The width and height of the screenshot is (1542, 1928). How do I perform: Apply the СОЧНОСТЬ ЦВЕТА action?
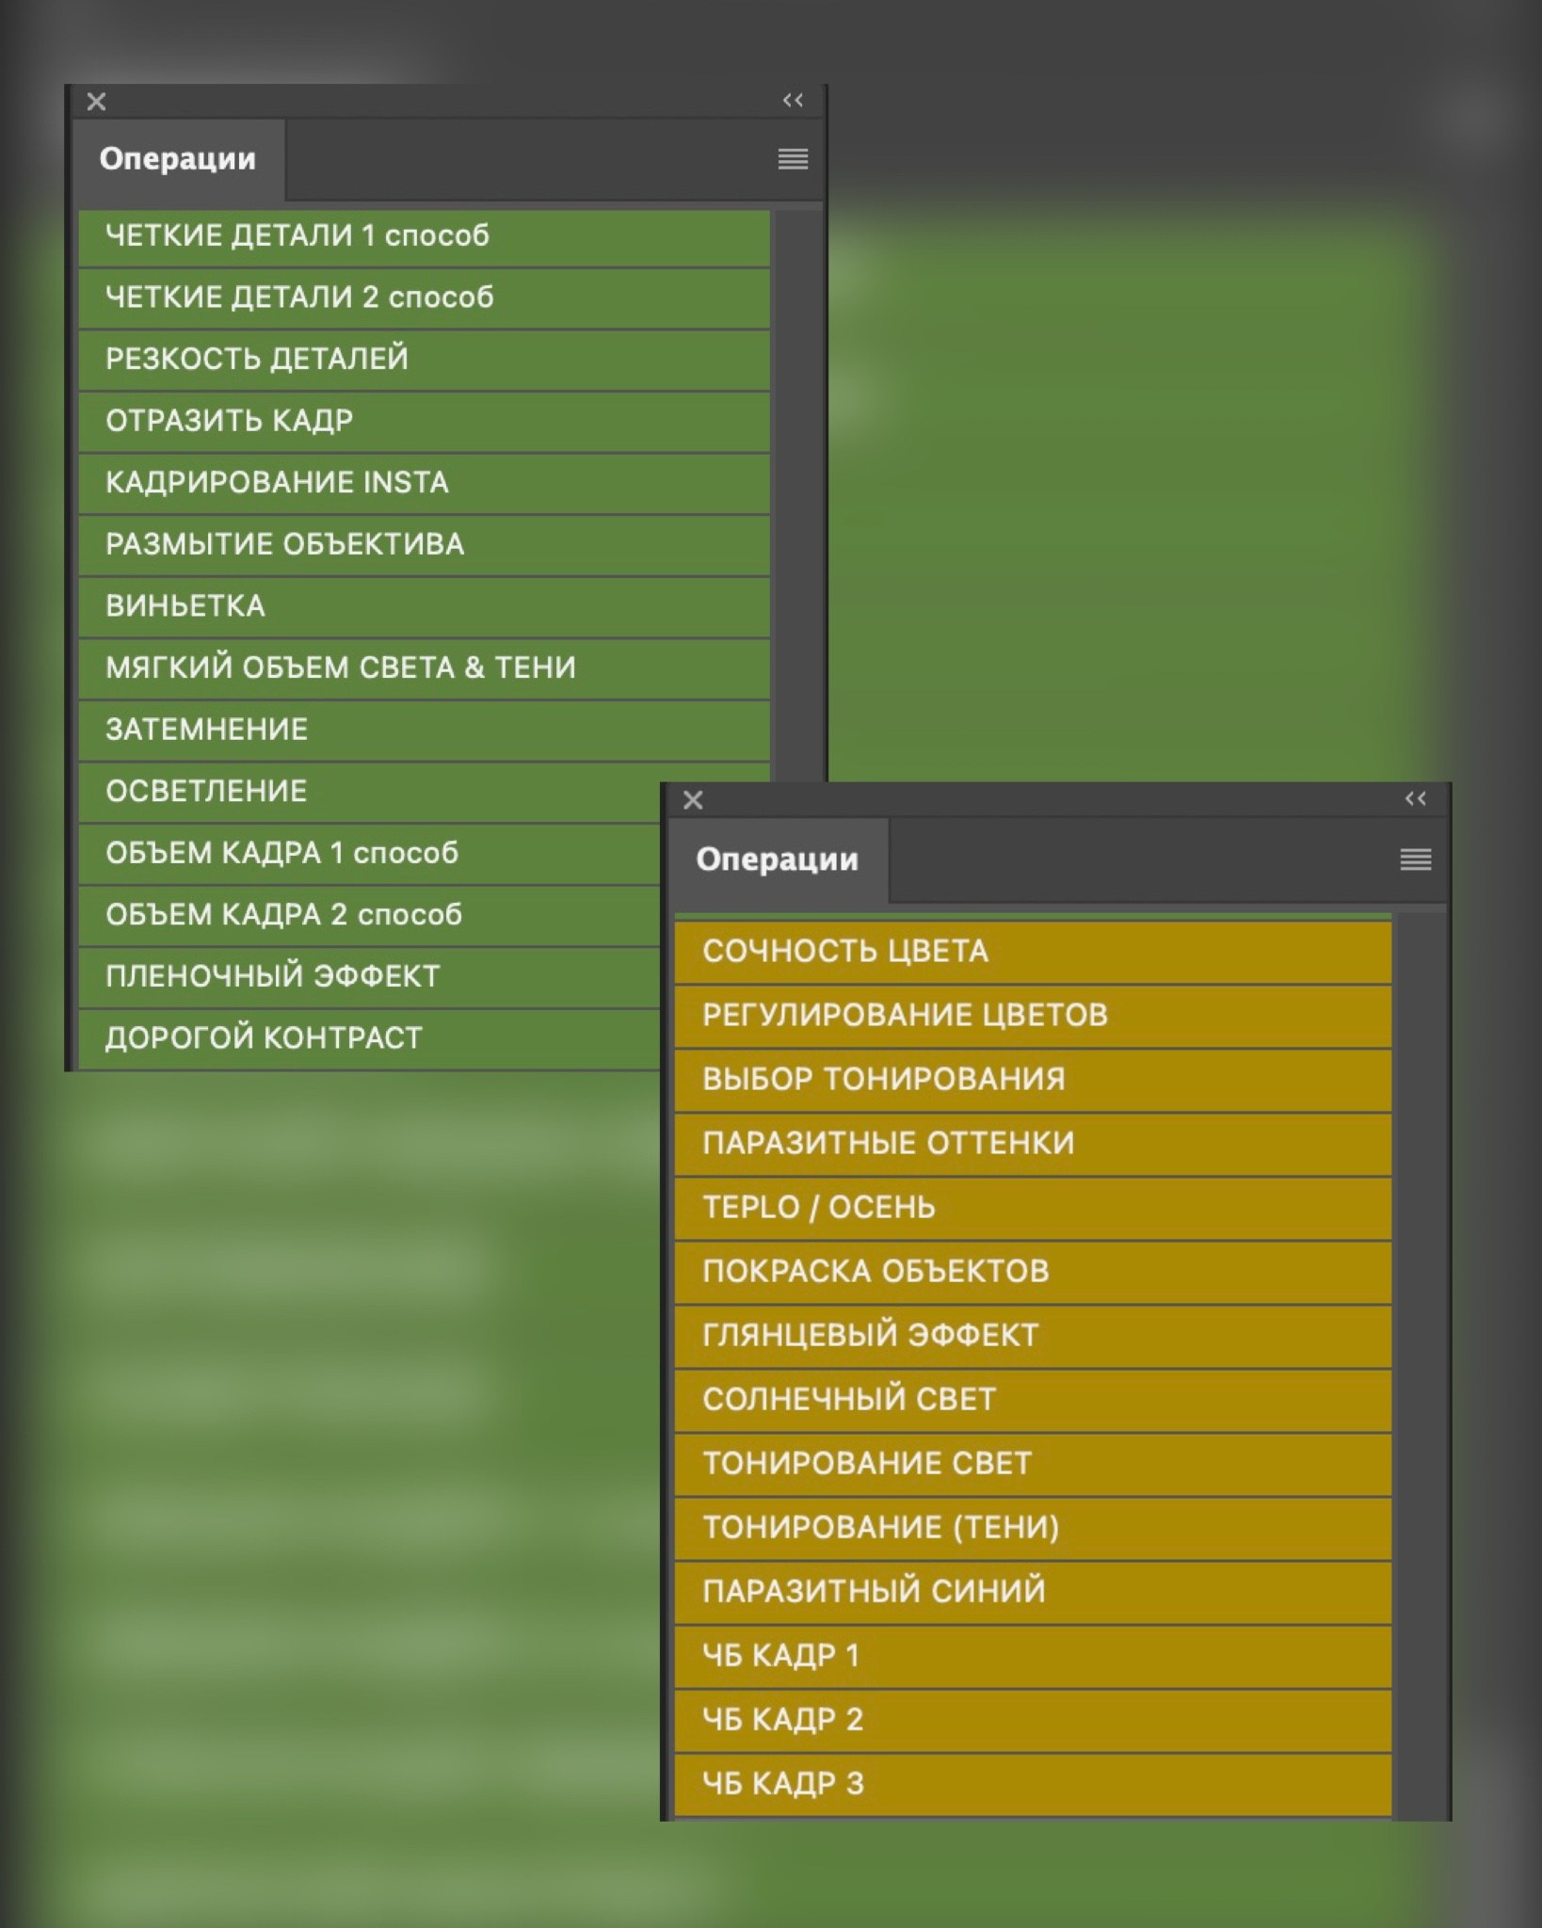pos(1032,952)
